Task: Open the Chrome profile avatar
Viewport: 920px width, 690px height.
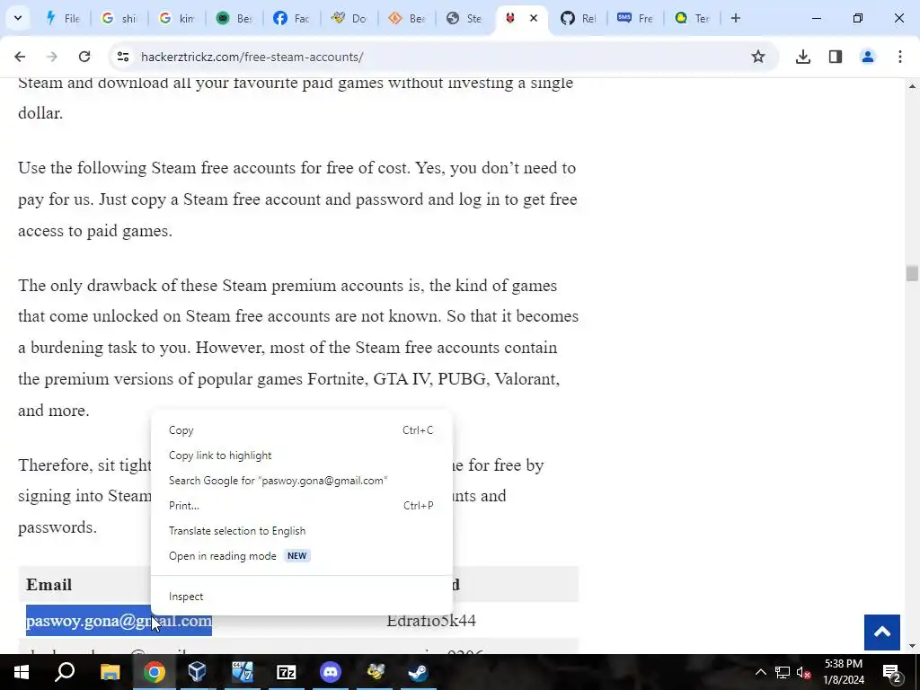Action: [x=868, y=57]
